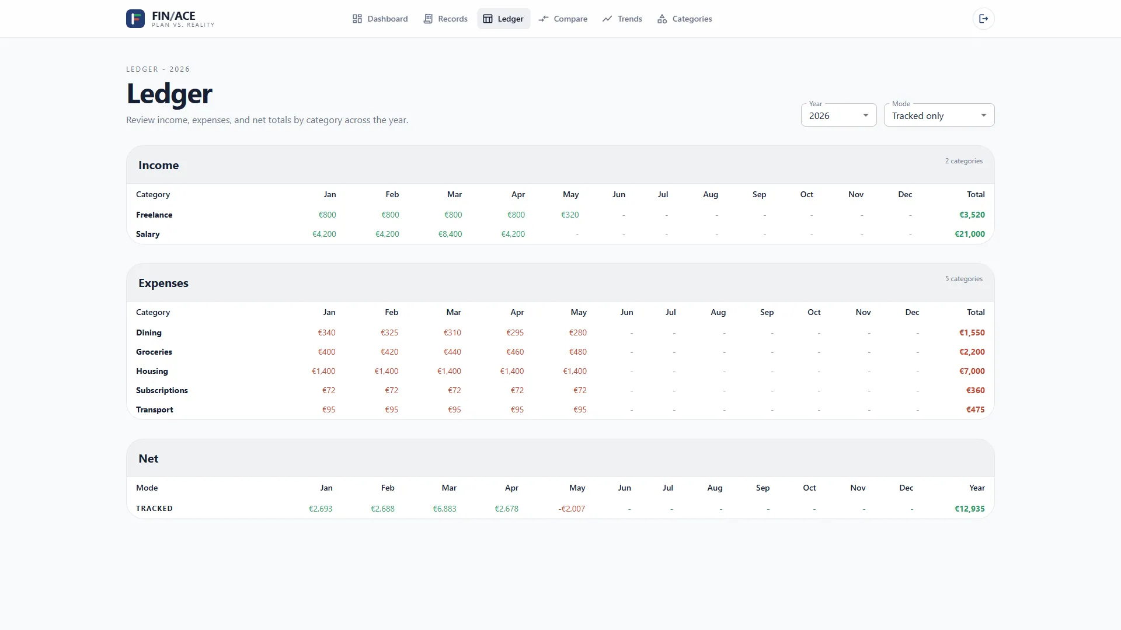This screenshot has height=630, width=1121.
Task: Click the Housing expense row label
Action: click(152, 371)
